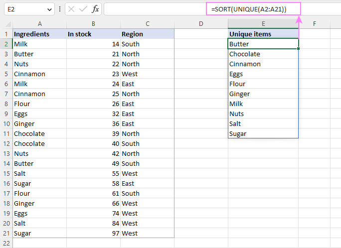Select column B header
Viewport: 341px width, 248px height.
point(93,24)
